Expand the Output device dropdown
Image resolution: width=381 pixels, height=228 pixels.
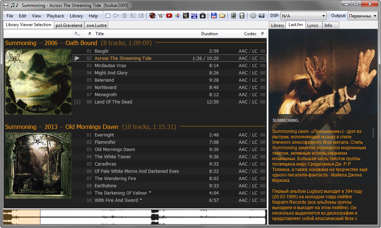click(x=362, y=16)
